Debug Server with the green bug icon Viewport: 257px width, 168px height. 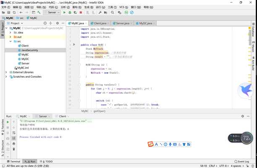pyautogui.click(x=70, y=13)
